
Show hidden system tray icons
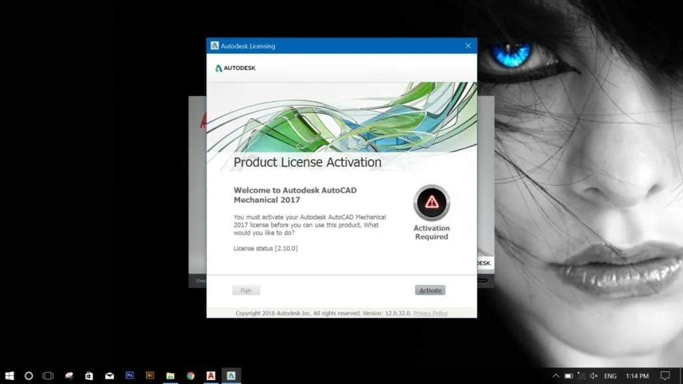pyautogui.click(x=556, y=376)
